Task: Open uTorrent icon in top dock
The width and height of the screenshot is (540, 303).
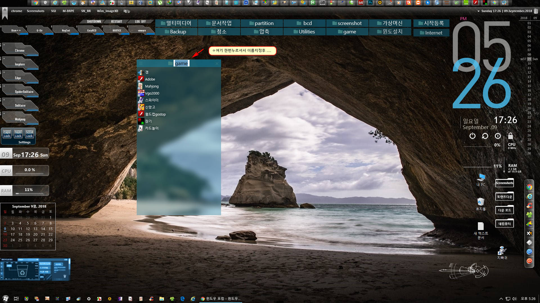Action: tap(160, 3)
